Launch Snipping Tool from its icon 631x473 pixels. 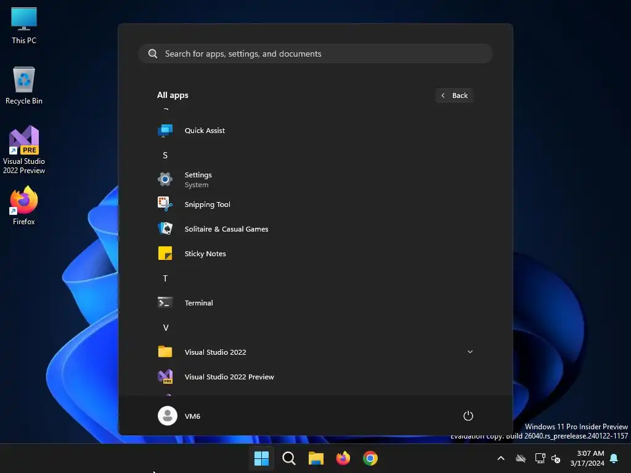click(x=165, y=204)
